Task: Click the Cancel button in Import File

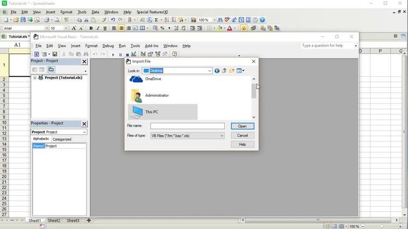Action: [242, 135]
